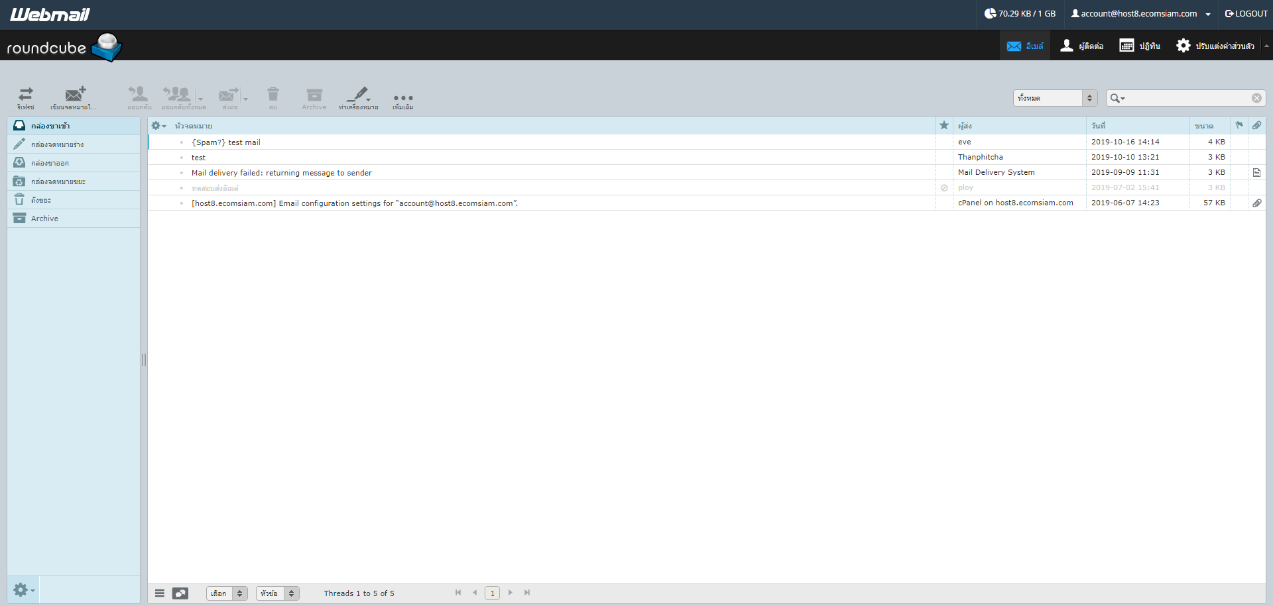Delete the selected message
Image resolution: width=1273 pixels, height=606 pixels.
point(273,97)
